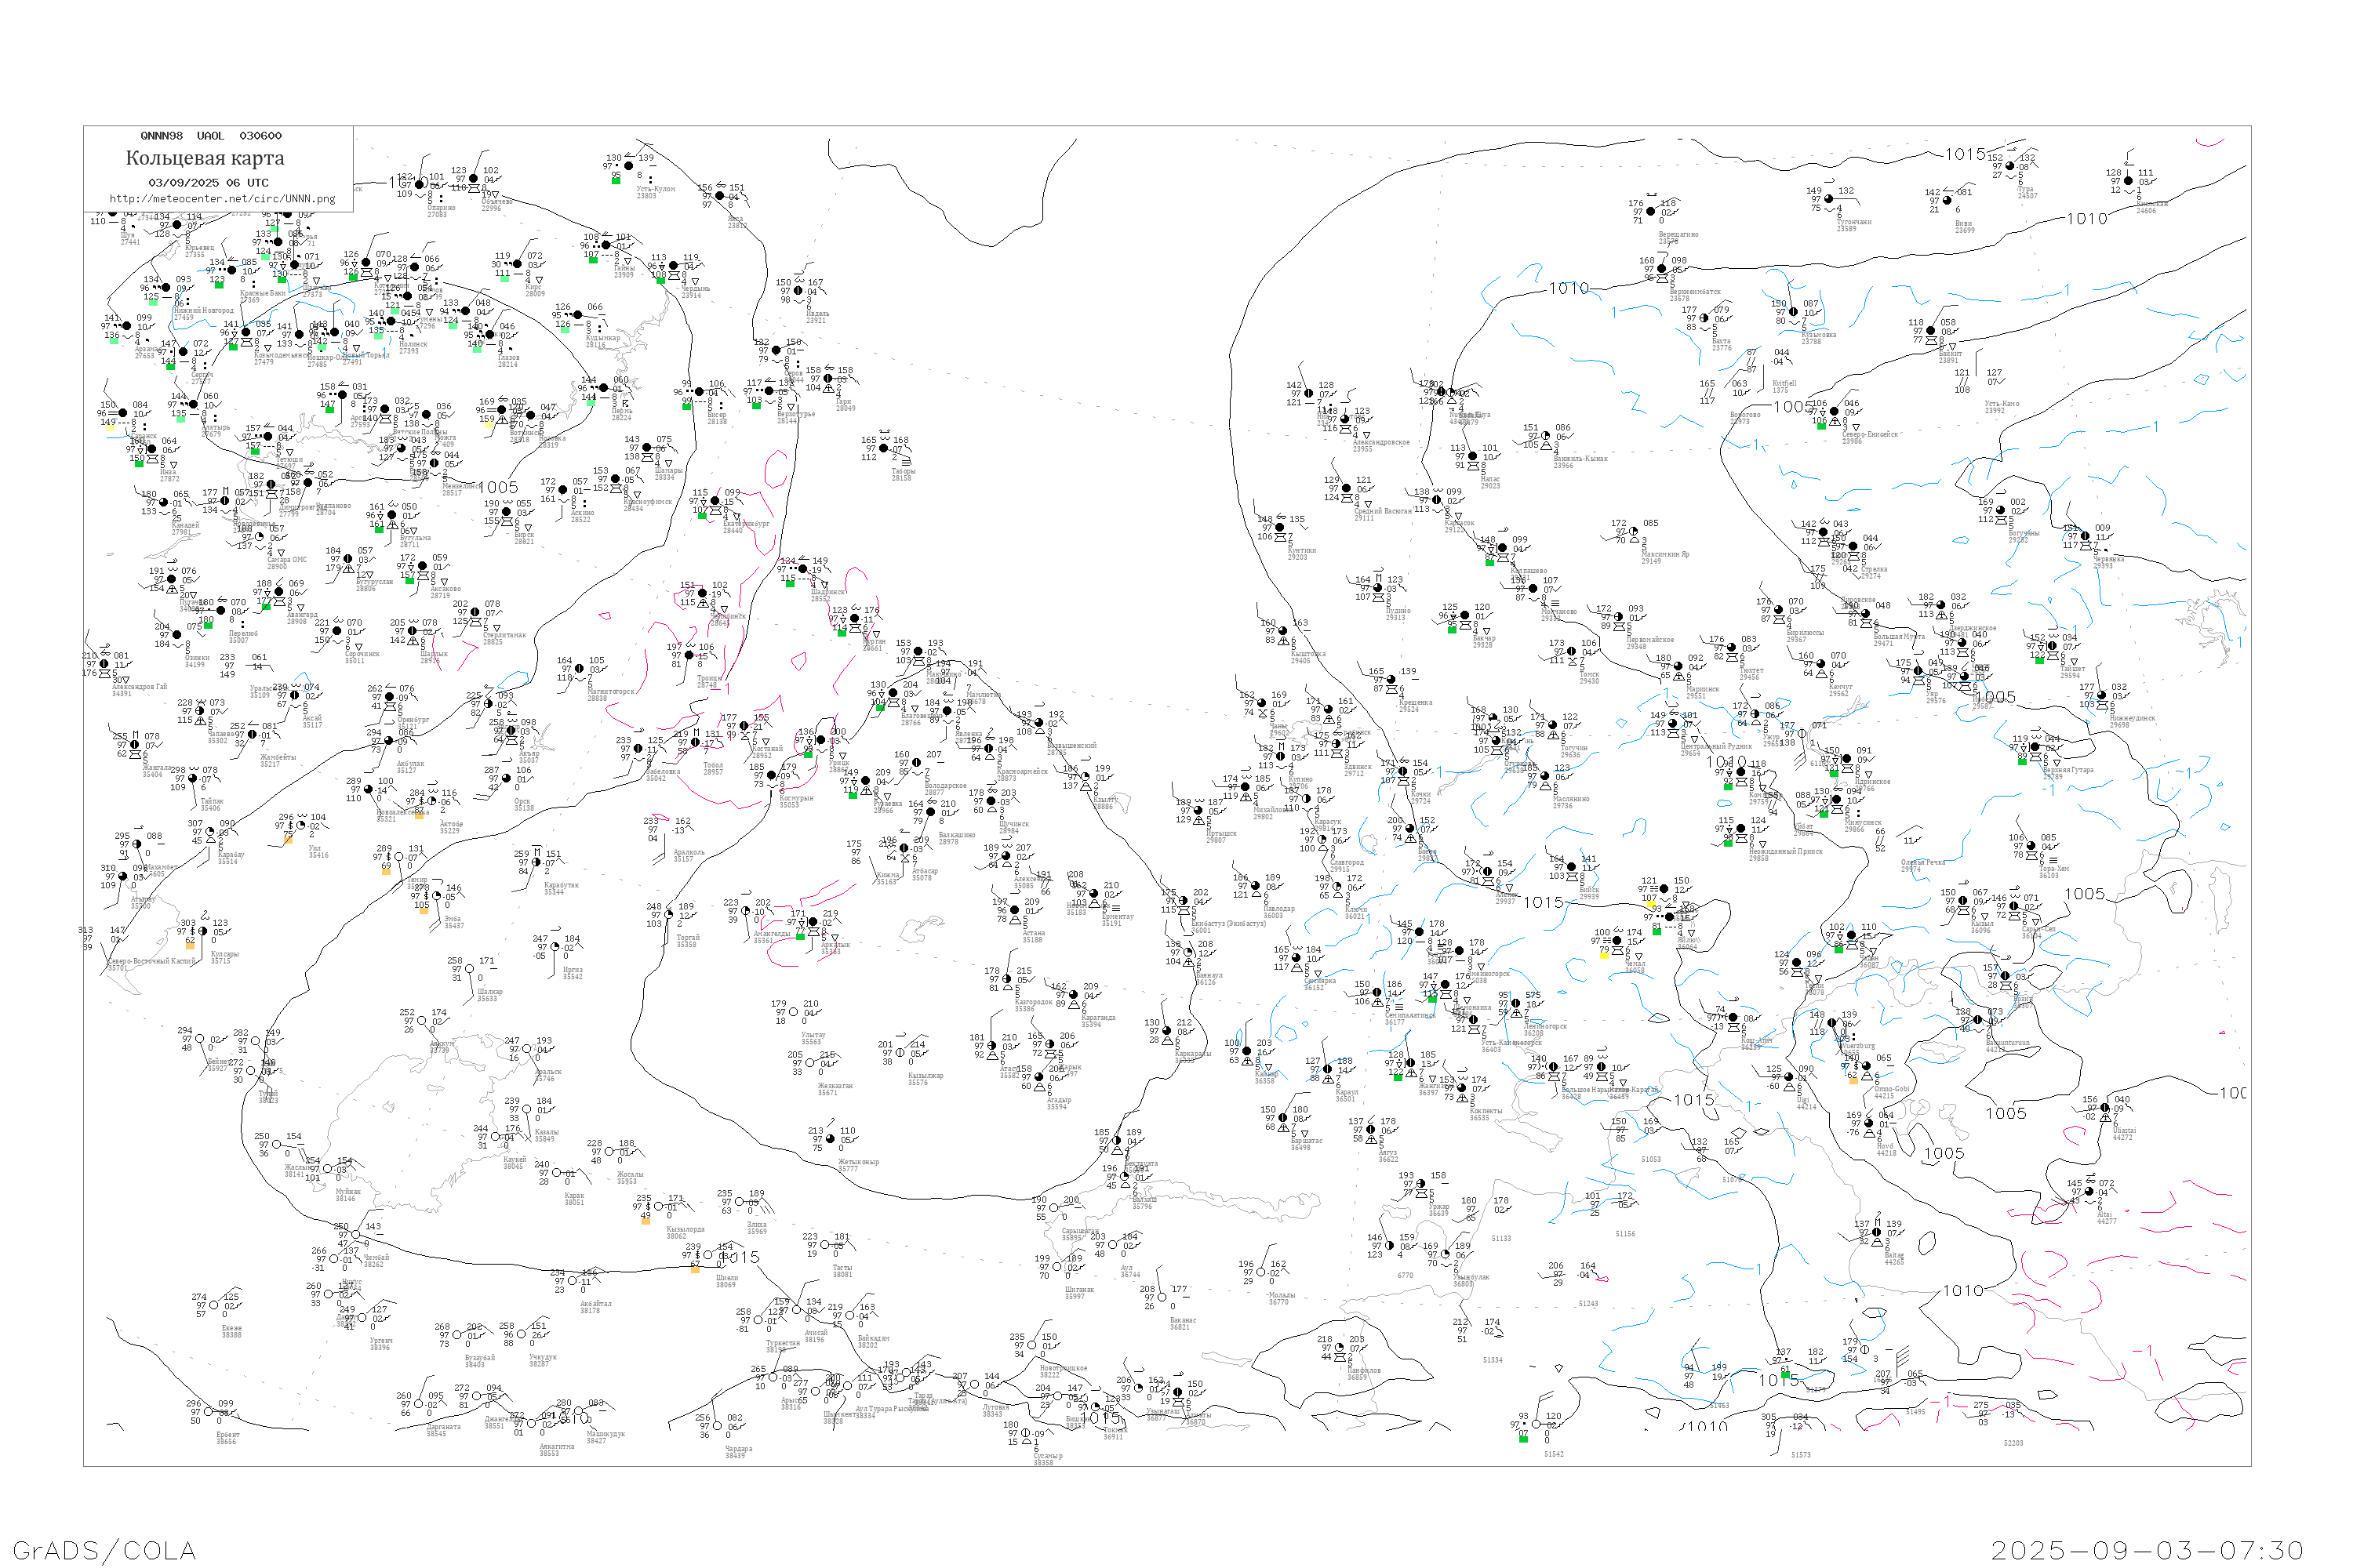
Task: Click orange square near Omno-Gobi station
Action: click(1854, 1080)
